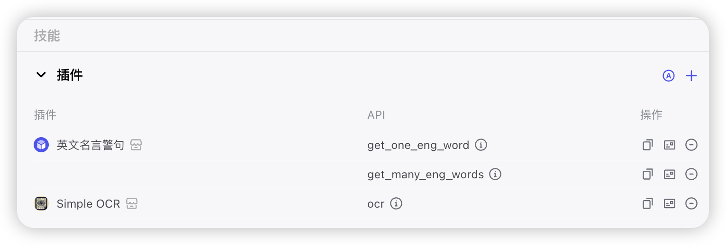726x245 pixels.
Task: Select the 英文名言警句 plugin name
Action: [91, 145]
